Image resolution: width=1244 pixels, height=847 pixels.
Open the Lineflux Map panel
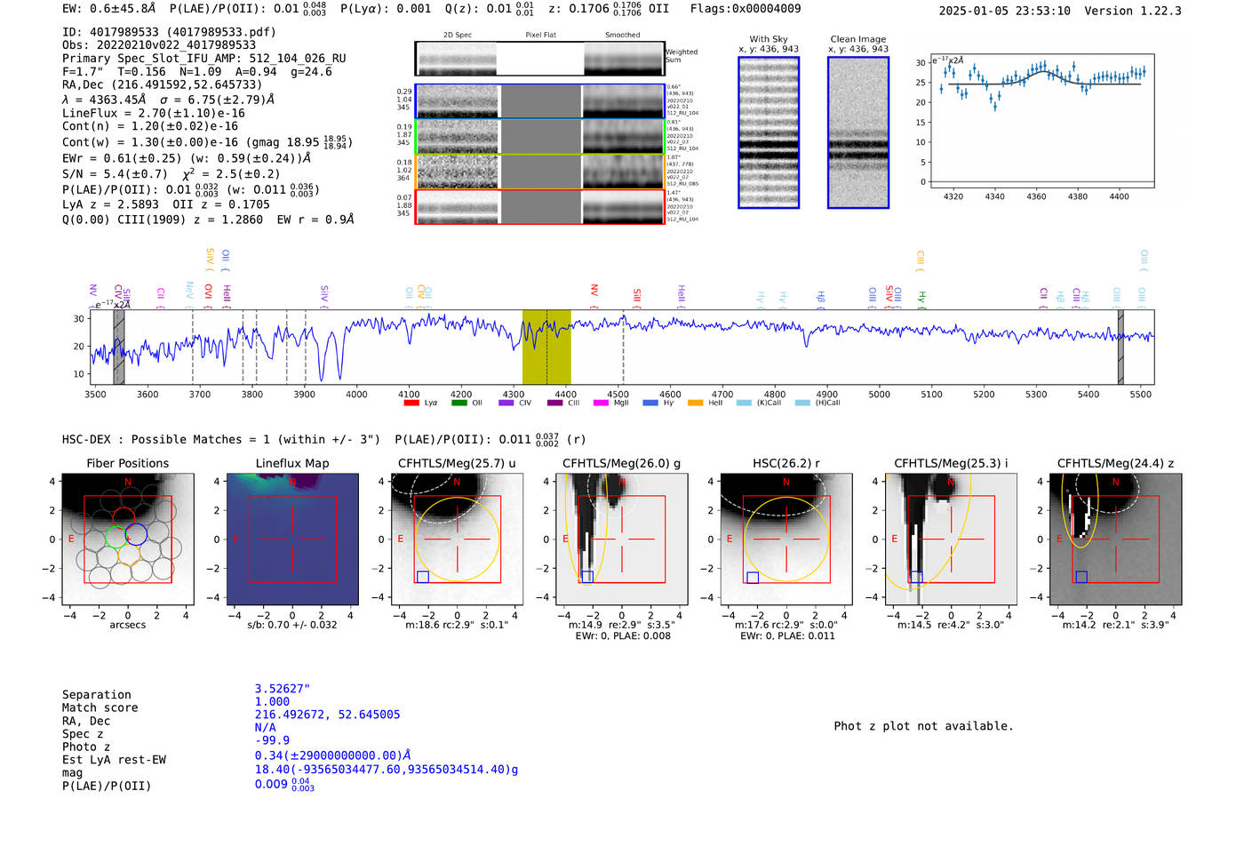pos(292,539)
